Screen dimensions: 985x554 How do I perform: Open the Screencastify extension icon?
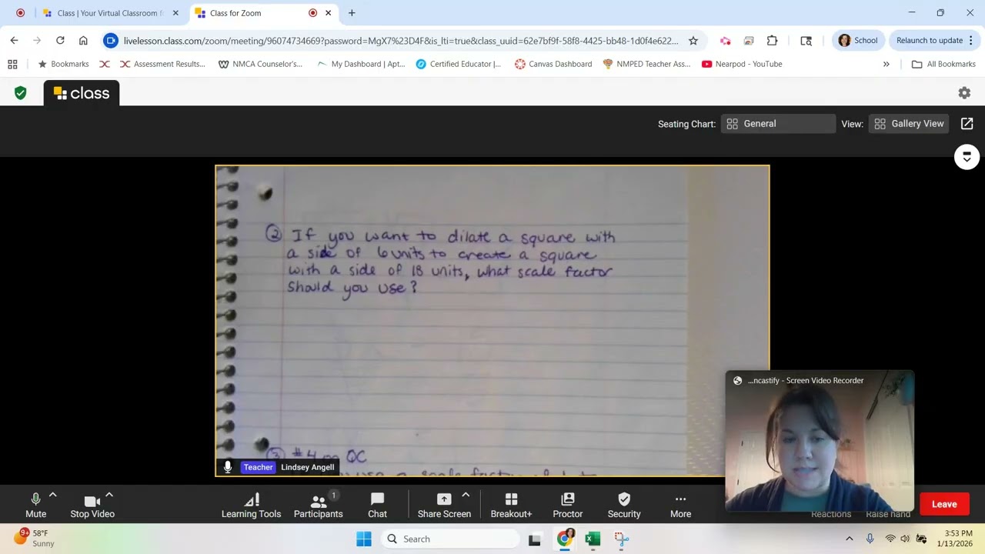click(x=725, y=41)
